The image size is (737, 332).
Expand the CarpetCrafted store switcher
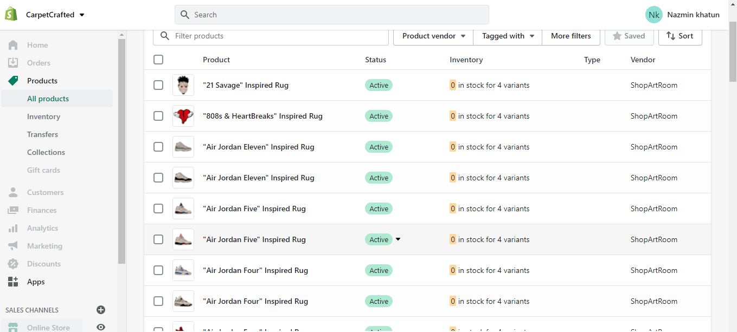click(x=55, y=15)
